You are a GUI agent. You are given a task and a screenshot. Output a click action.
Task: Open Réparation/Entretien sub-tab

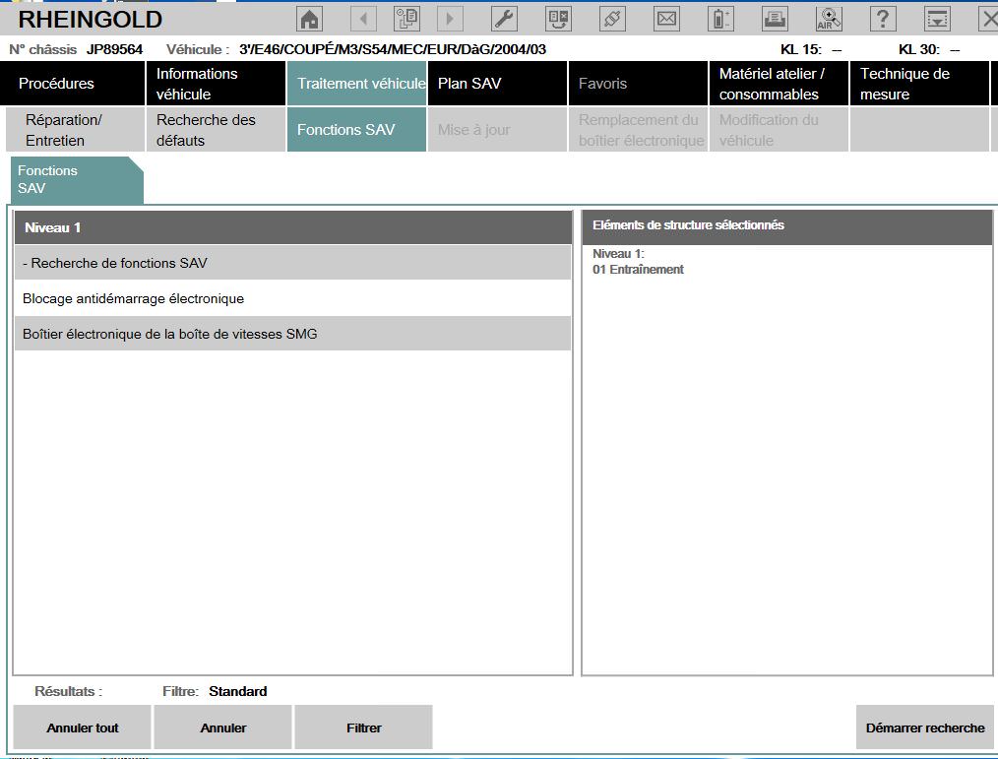coord(75,130)
